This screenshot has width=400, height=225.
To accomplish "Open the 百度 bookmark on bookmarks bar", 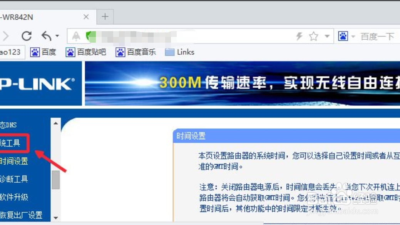I will tap(44, 52).
